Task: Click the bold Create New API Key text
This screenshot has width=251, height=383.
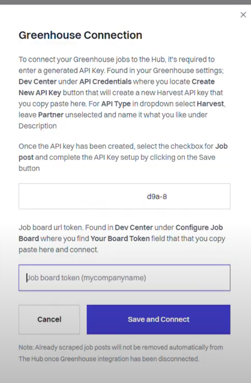Action: 117,87
